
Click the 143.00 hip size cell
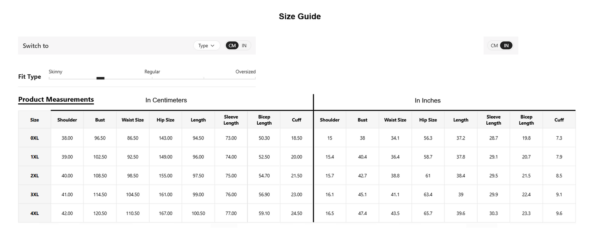coord(166,138)
